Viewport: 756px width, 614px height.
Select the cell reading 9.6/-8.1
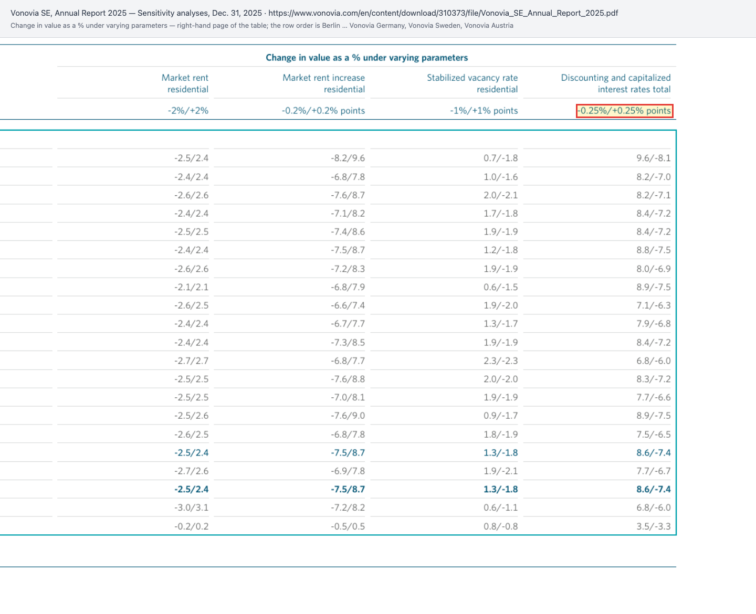[654, 158]
